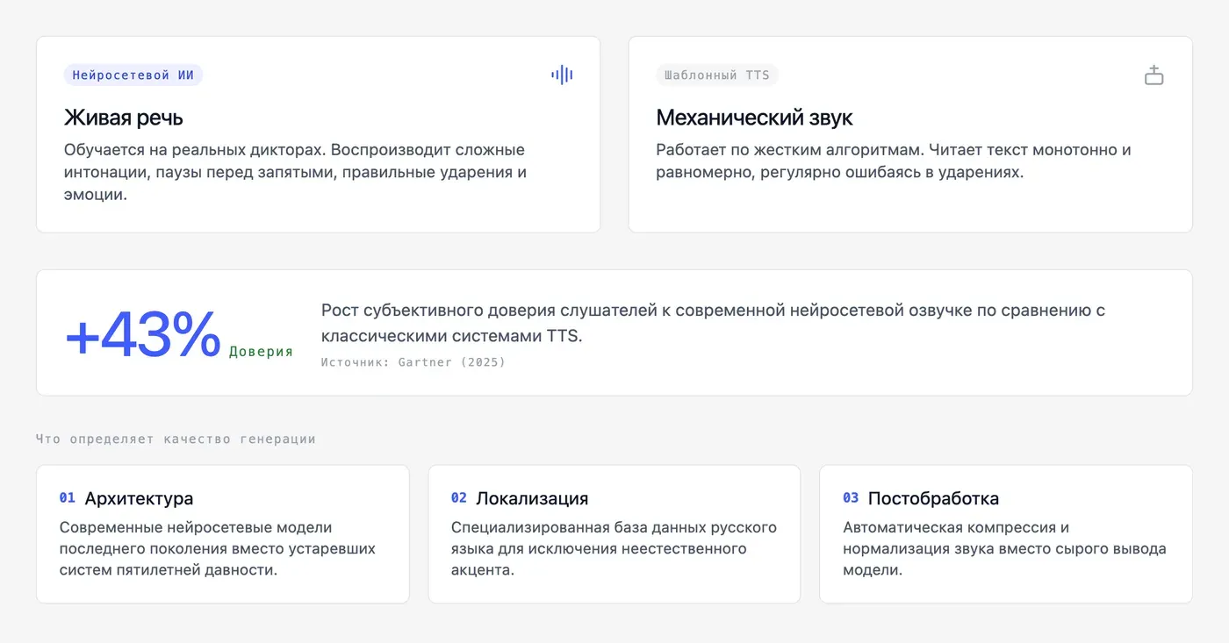Click the description starting Специализированная база данных
1229x643 pixels.
614,549
